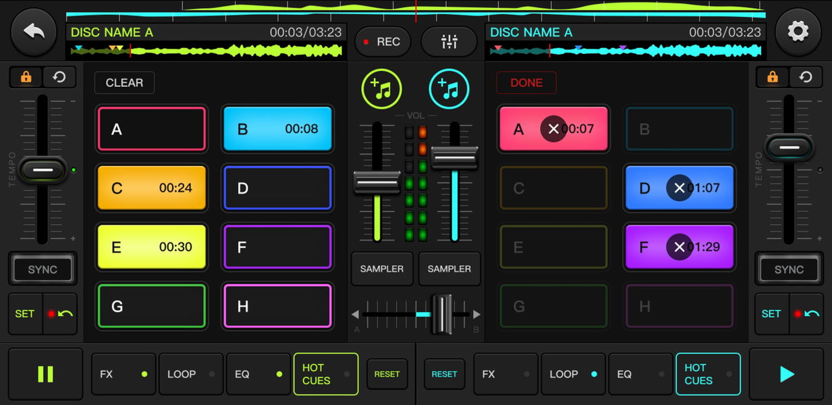Delete the right deck cue A
Image resolution: width=832 pixels, height=405 pixels.
click(x=553, y=129)
